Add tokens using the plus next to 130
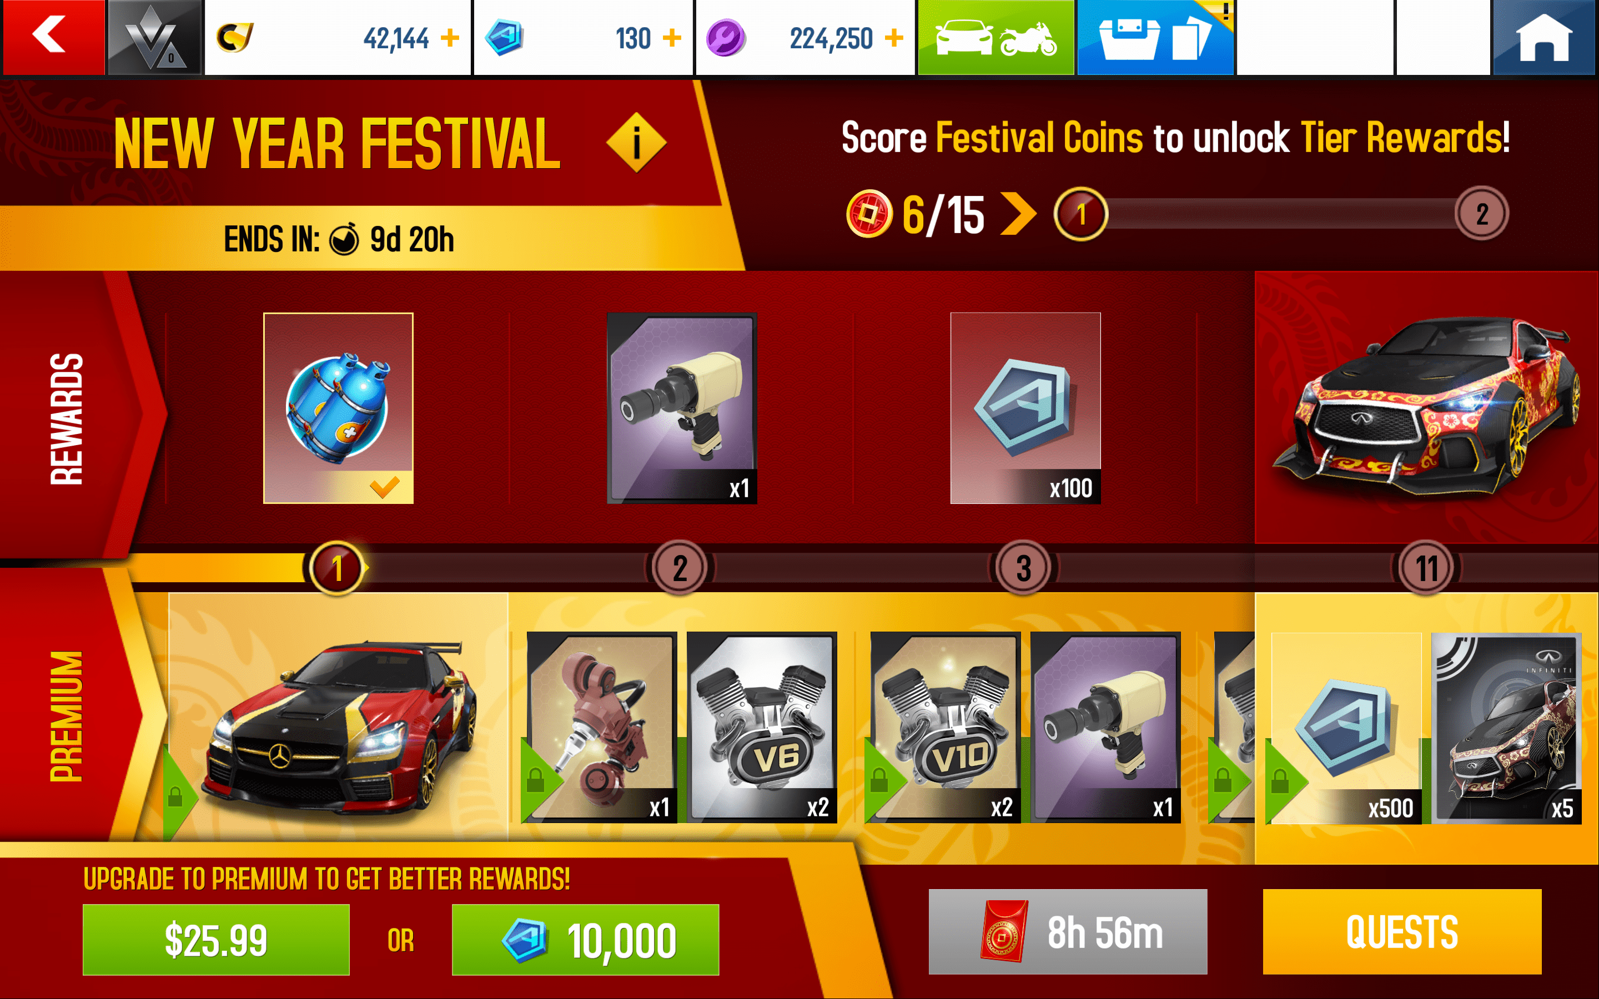The image size is (1599, 999). [672, 38]
